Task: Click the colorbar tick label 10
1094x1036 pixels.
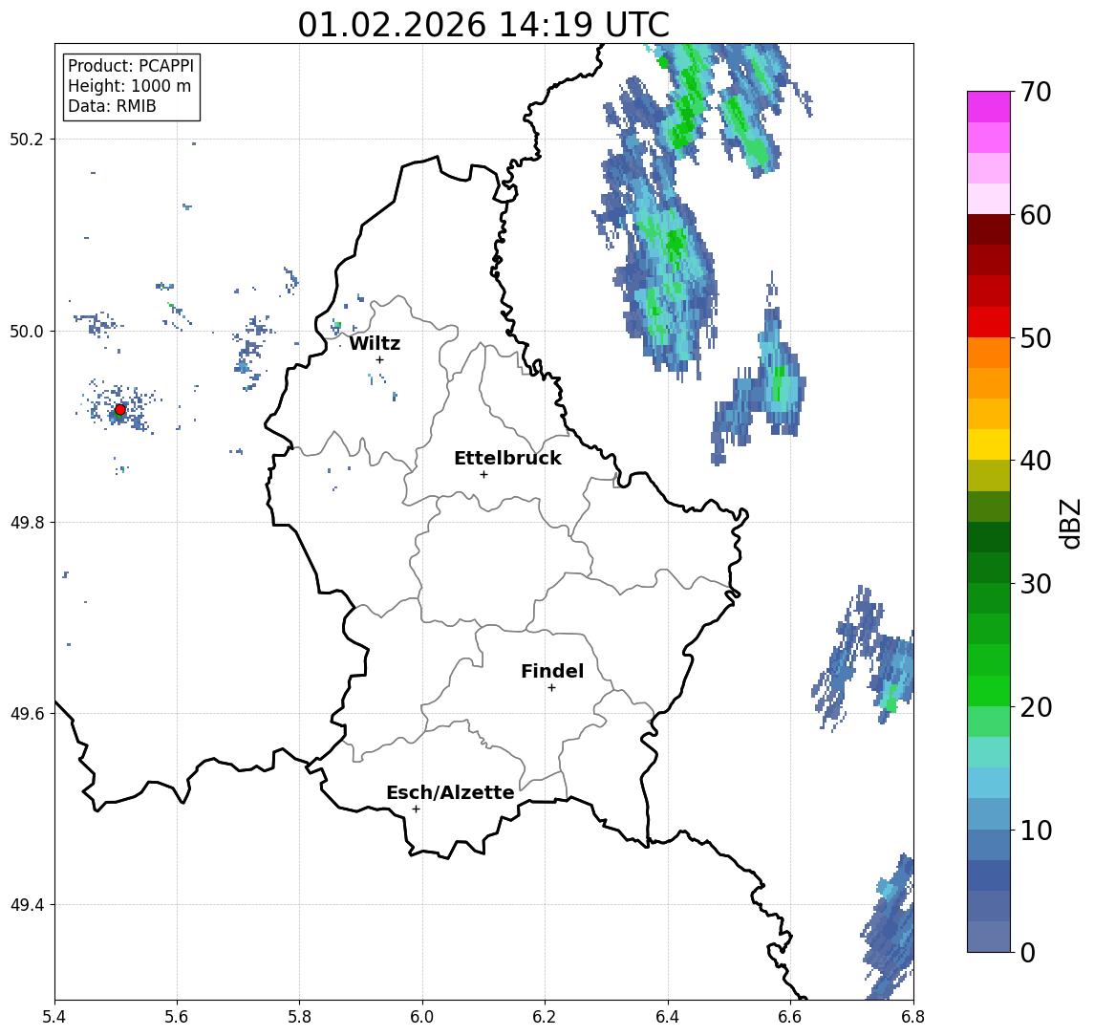Action: coord(1036,831)
